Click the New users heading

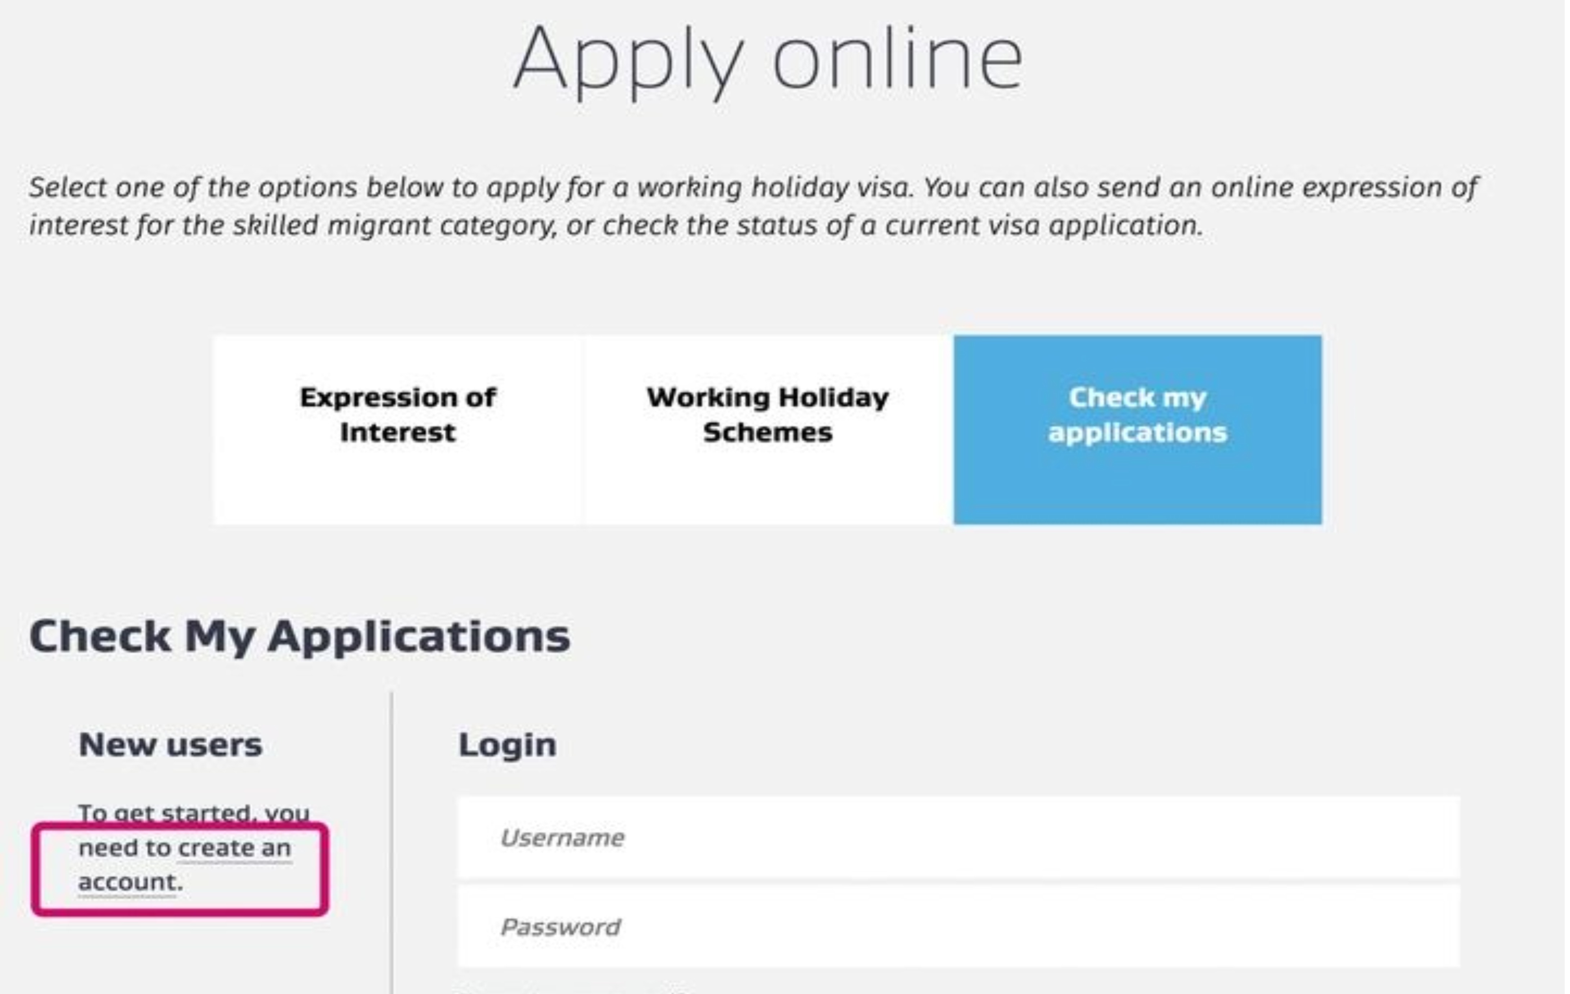coord(170,744)
